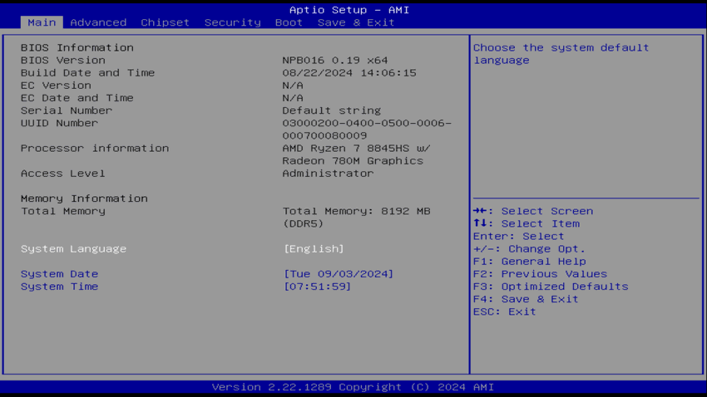The height and width of the screenshot is (397, 707).
Task: Click the +/-: Change Opt. hint
Action: [x=529, y=249]
